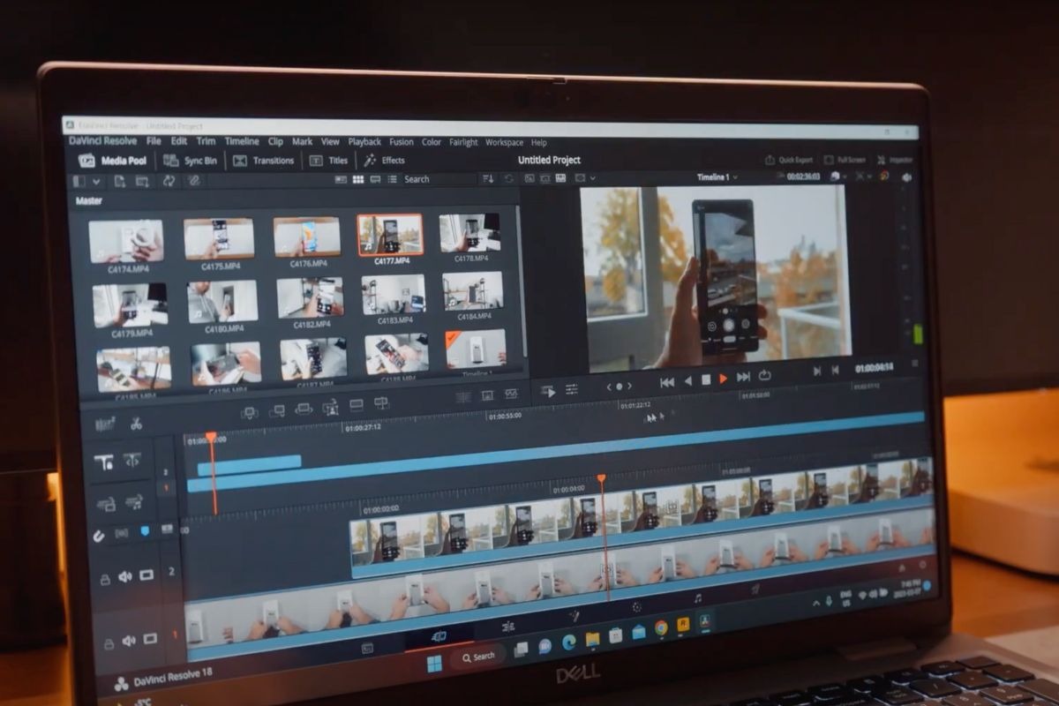Image resolution: width=1059 pixels, height=706 pixels.
Task: Toggle loop playback icon
Action: (x=764, y=376)
